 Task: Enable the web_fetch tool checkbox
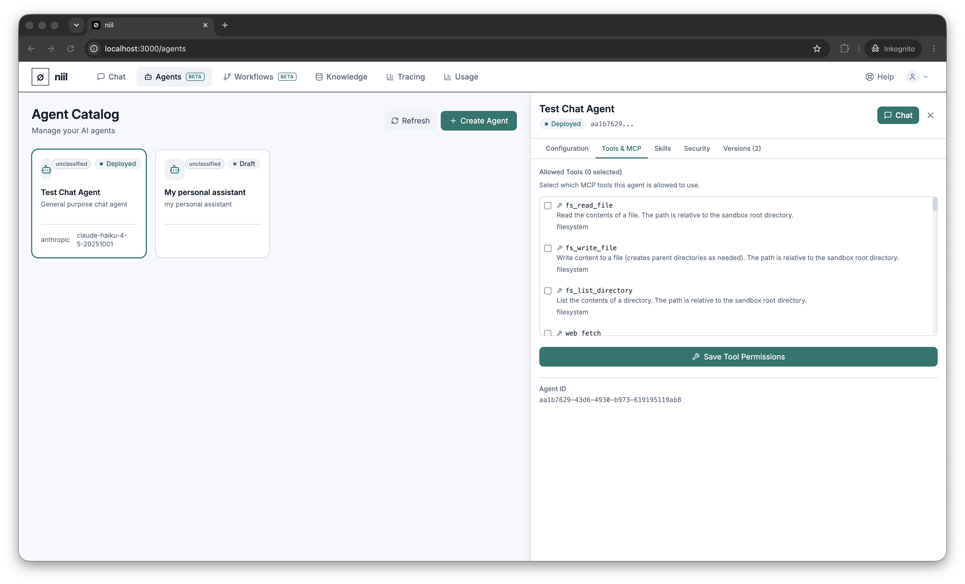point(547,333)
